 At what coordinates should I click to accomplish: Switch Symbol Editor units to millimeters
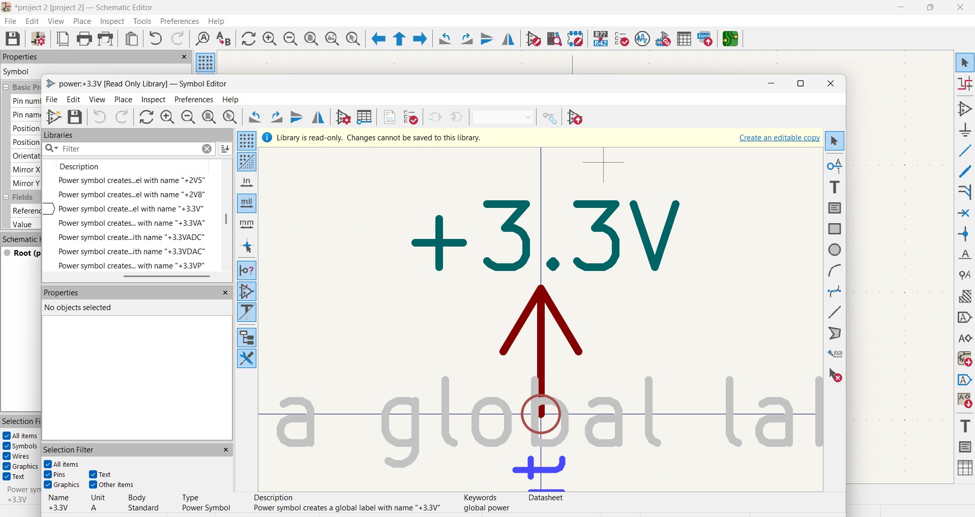point(247,224)
